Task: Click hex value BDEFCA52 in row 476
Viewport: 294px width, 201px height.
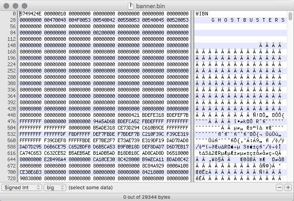Action: pyautogui.click(x=129, y=121)
